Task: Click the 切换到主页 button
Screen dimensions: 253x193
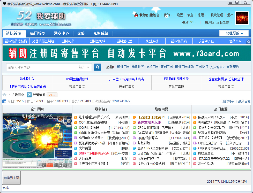Action: point(11,178)
